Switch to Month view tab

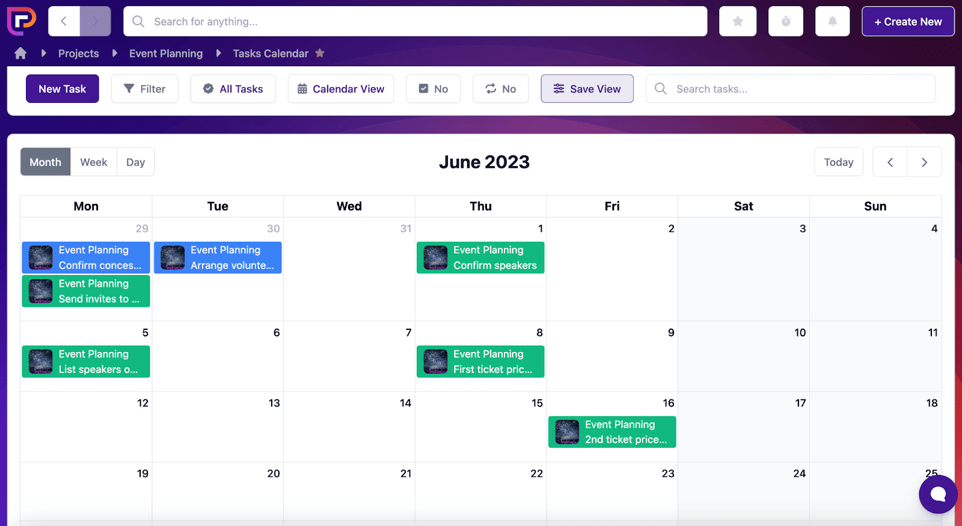tap(46, 162)
